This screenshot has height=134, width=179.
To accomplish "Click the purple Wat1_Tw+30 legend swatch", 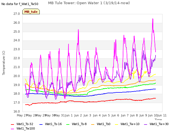I will click(145, 124).
